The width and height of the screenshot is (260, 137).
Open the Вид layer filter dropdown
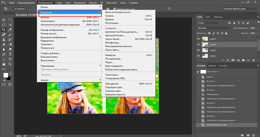coord(208,23)
